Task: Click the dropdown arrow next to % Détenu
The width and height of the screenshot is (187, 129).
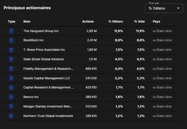Action: coord(178,8)
